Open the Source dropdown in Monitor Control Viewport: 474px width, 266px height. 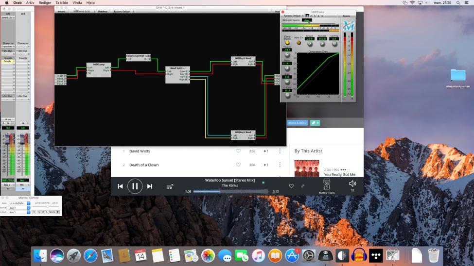pos(19,208)
